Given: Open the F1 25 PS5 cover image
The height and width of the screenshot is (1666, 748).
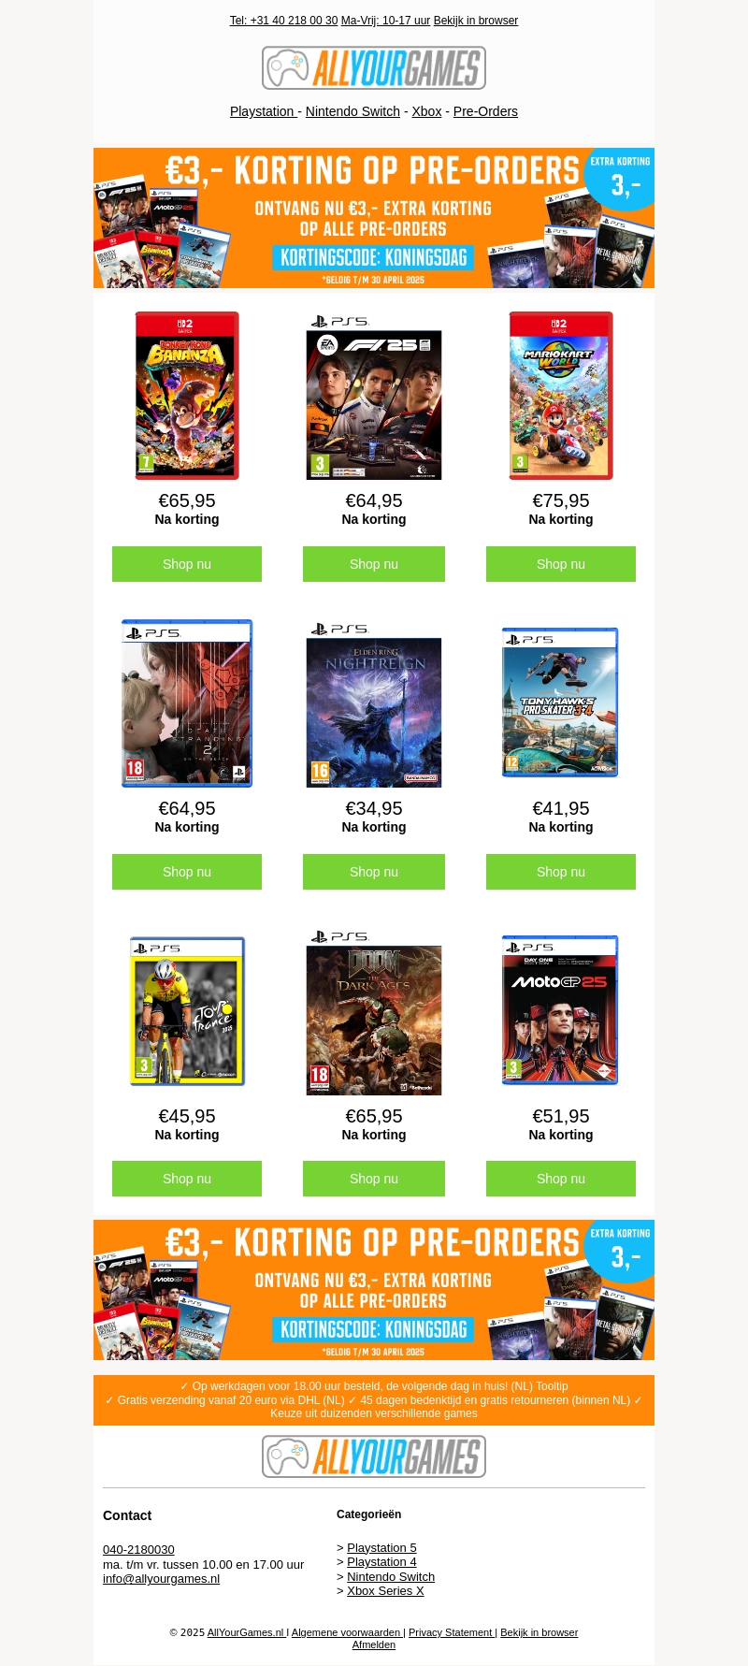Looking at the screenshot, I should (374, 396).
